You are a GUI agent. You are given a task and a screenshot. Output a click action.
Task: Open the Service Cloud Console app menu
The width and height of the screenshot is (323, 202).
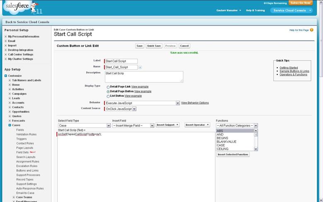click(291, 10)
